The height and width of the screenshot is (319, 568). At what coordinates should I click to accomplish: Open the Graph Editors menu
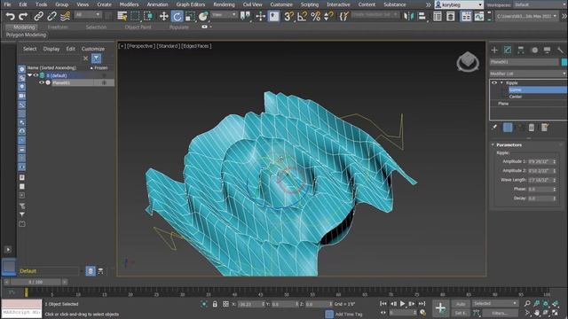[x=191, y=4]
